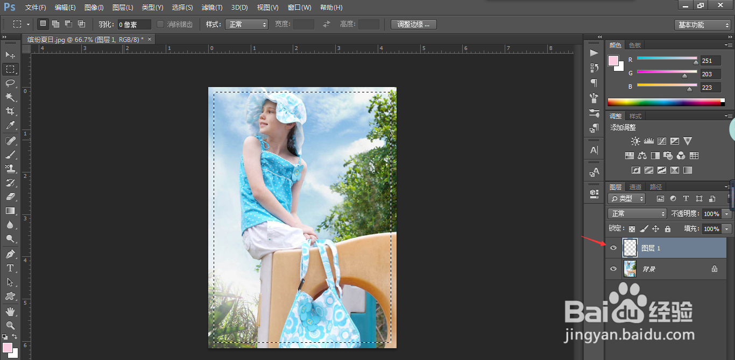Select the Magic Wand tool
The image size is (735, 360).
click(10, 97)
